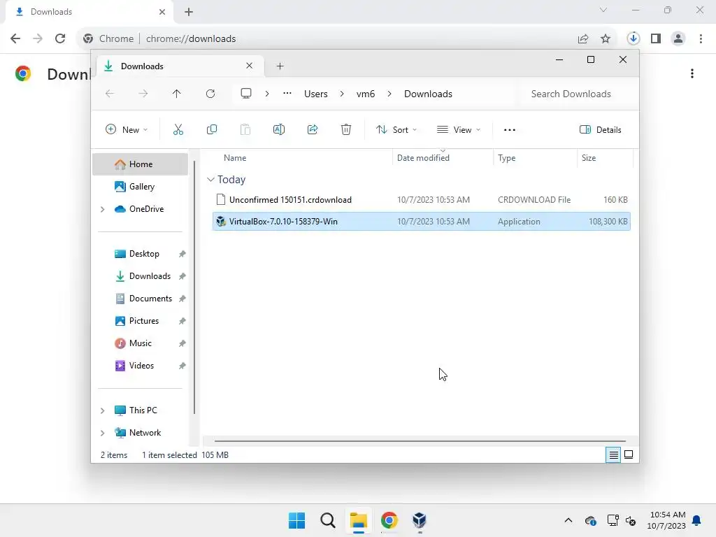
Task: Go up one folder level in Explorer
Action: coord(177,94)
